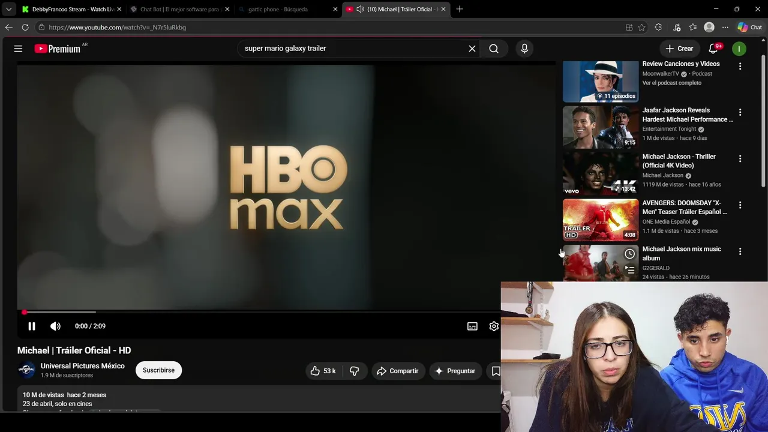The height and width of the screenshot is (432, 768).
Task: Open the Crear upload menu
Action: (x=679, y=49)
